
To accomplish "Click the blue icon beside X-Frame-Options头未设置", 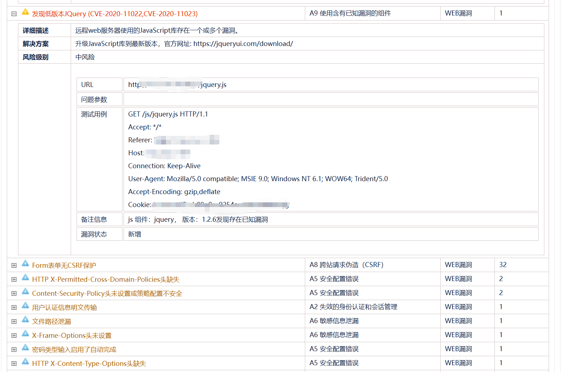I will tap(25, 334).
